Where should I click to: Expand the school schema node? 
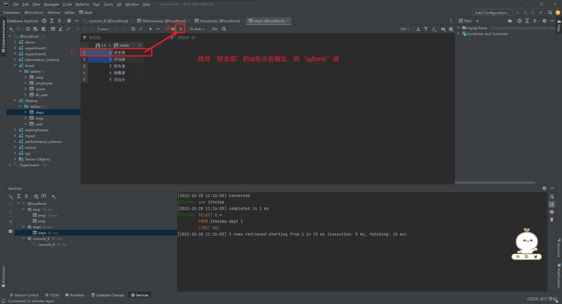pyautogui.click(x=15, y=147)
